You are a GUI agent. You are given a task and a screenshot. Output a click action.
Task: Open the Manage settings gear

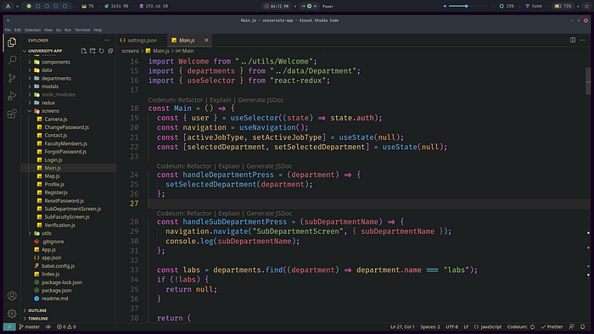(12, 313)
